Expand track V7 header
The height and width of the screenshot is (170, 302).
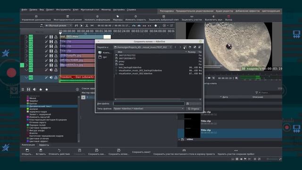[x=27, y=37]
